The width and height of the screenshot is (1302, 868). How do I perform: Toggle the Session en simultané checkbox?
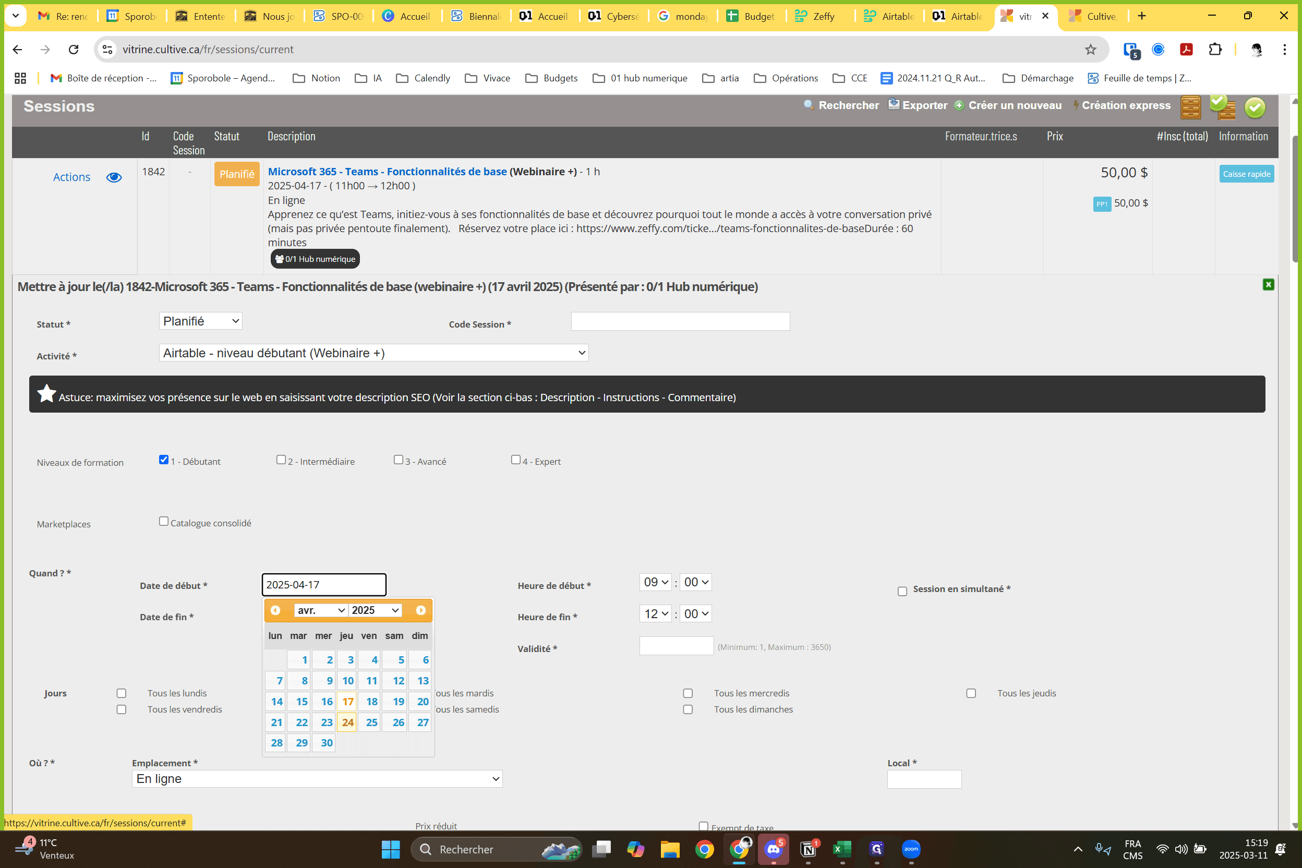pyautogui.click(x=902, y=591)
